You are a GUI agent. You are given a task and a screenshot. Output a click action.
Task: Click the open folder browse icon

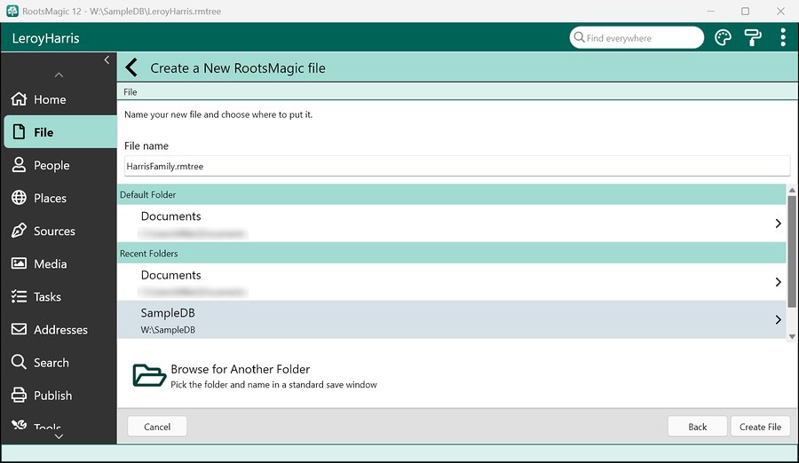point(149,376)
